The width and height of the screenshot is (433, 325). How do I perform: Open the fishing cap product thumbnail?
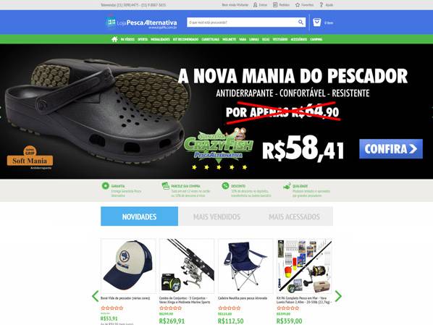coord(128,266)
